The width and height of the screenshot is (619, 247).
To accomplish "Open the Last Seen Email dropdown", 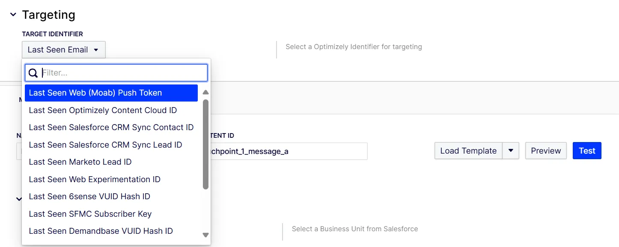I will pos(64,49).
